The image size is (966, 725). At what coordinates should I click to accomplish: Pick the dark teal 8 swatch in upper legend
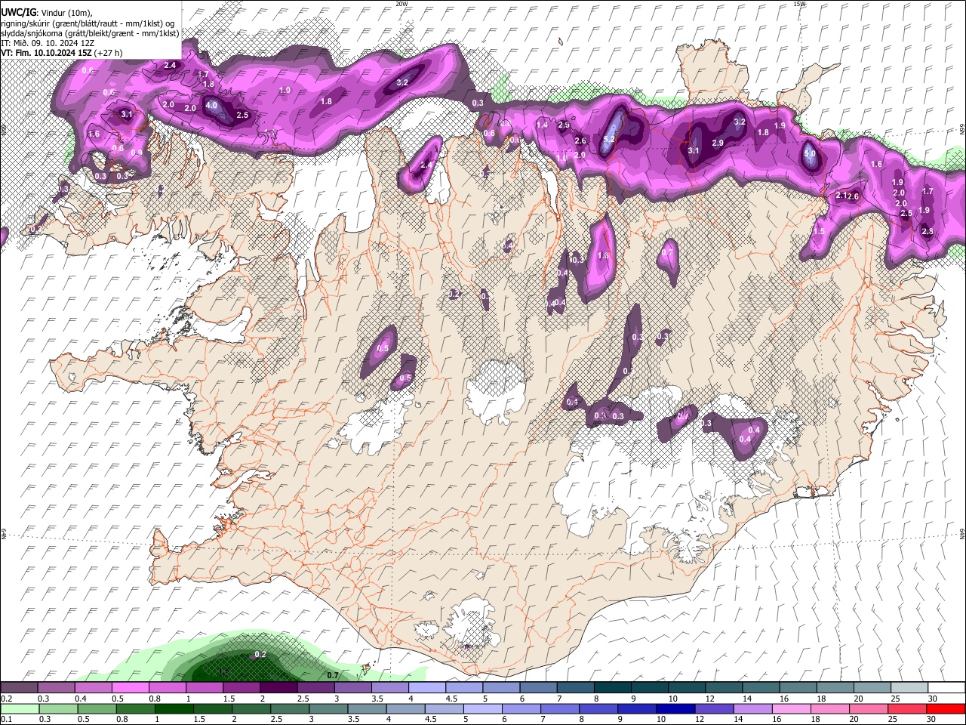[613, 687]
